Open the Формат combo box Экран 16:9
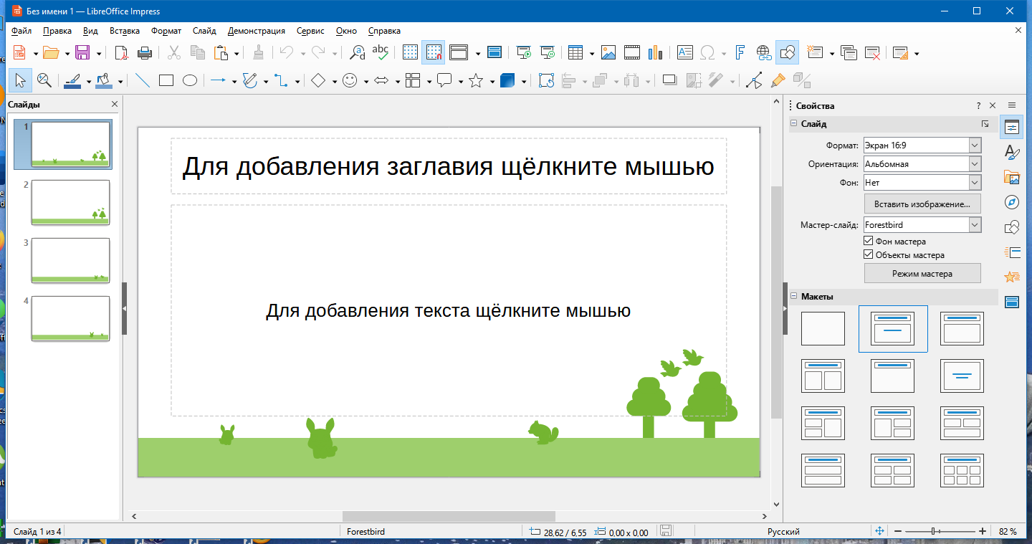This screenshot has height=544, width=1032. pos(922,145)
